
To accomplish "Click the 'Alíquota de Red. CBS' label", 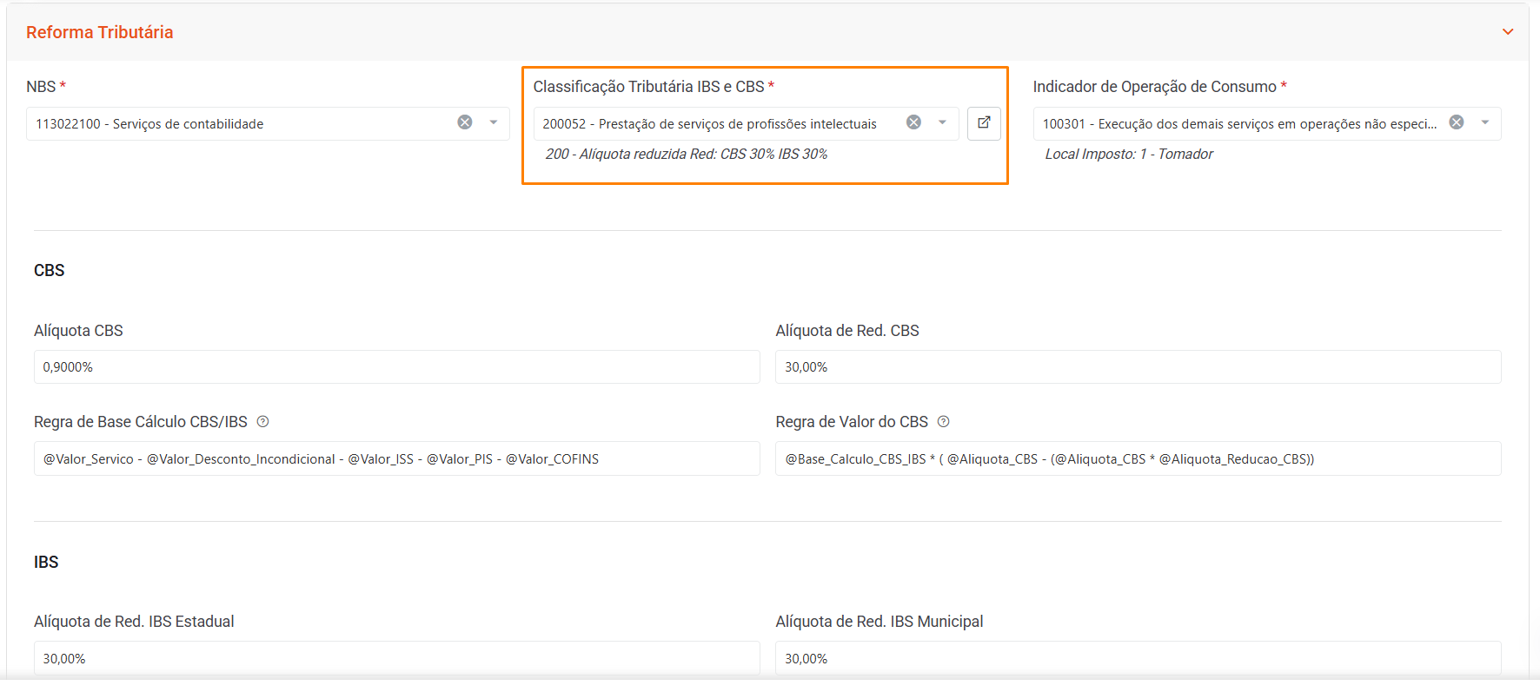I will [x=847, y=331].
